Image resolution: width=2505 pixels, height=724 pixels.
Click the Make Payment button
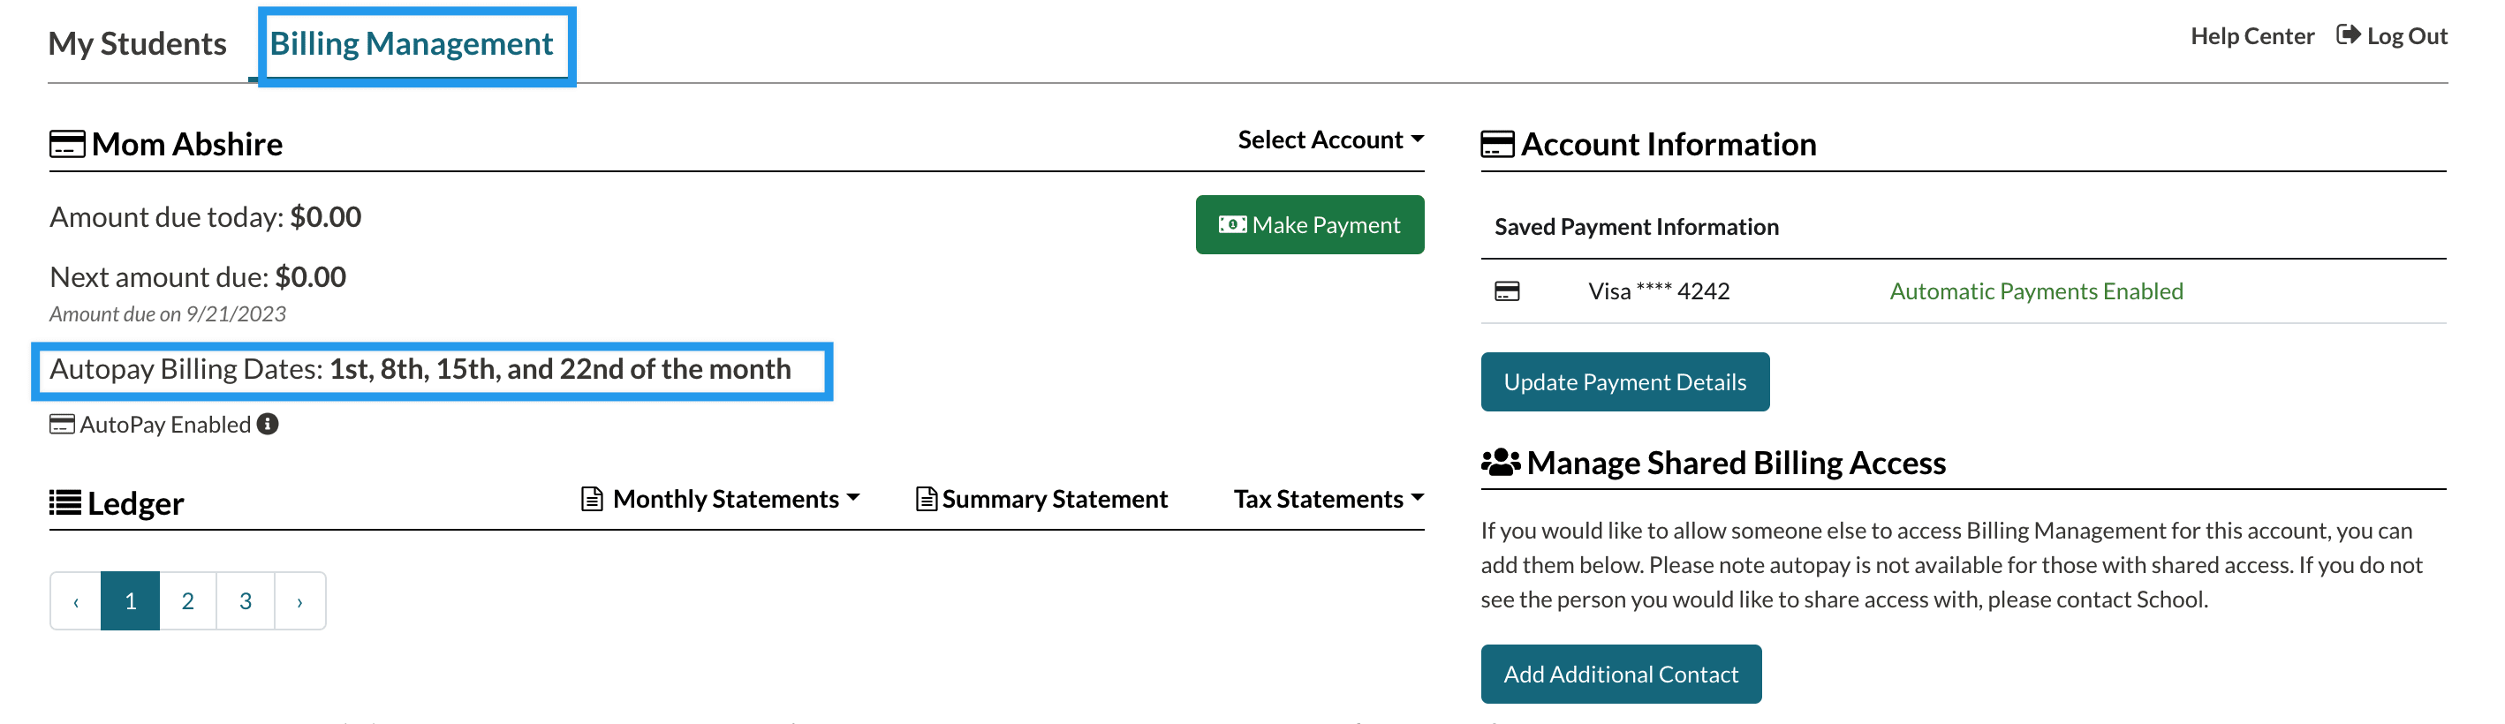1309,225
